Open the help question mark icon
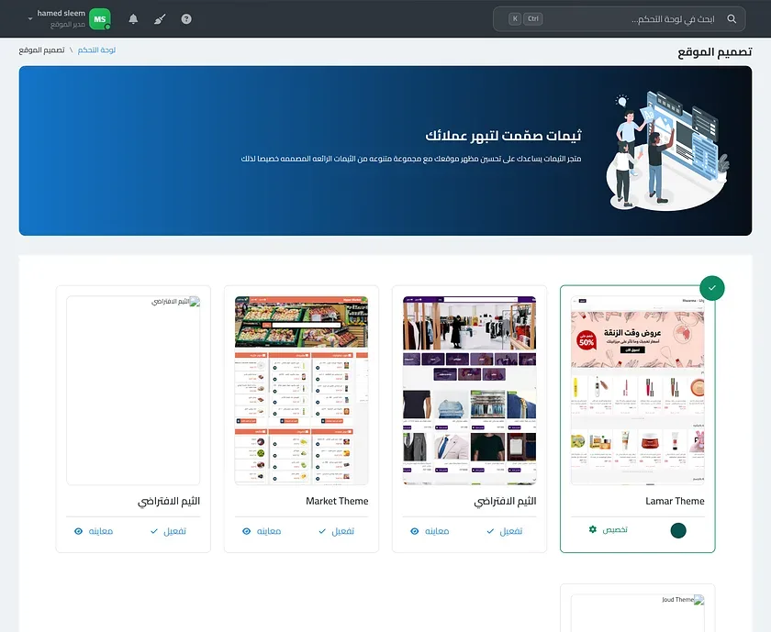The height and width of the screenshot is (632, 771). pyautogui.click(x=186, y=18)
